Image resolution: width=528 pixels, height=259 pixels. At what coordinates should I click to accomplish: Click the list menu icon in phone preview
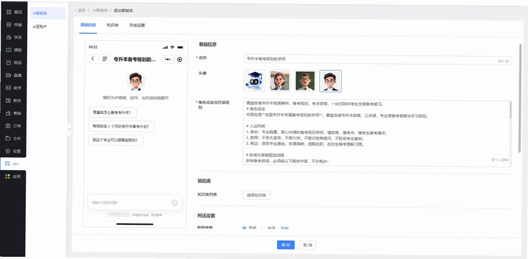click(105, 59)
